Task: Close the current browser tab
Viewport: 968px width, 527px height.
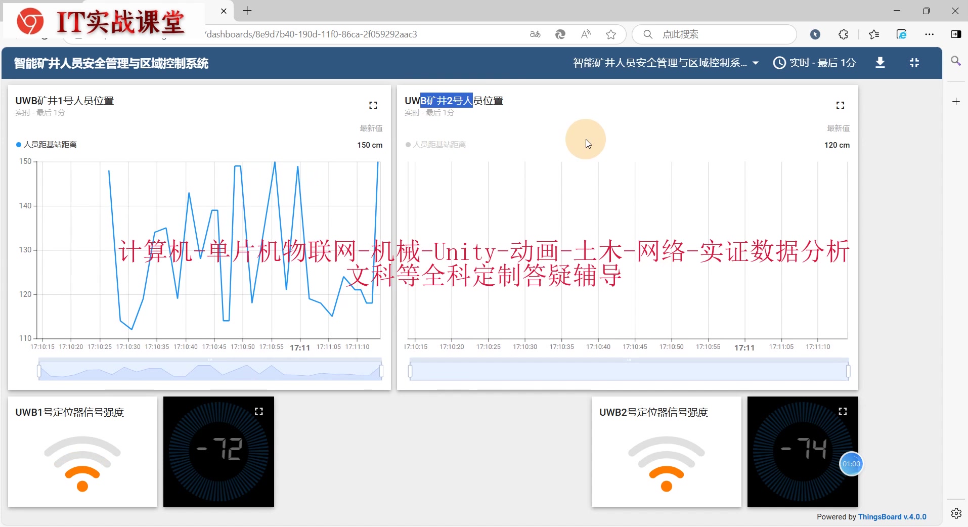Action: [224, 11]
